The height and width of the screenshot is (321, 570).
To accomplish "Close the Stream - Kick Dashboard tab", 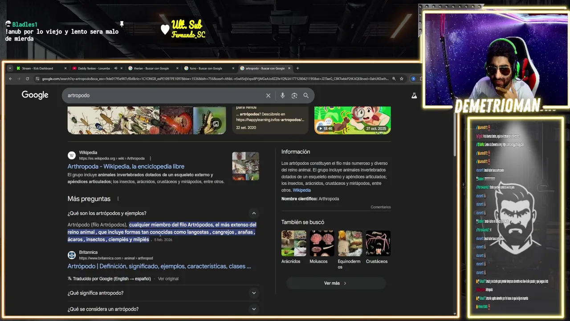I will (65, 68).
